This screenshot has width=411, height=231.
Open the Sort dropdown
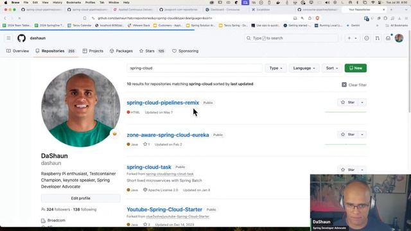(332, 68)
